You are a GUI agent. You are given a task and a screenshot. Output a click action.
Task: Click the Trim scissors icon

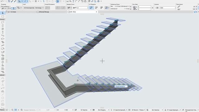(x=67, y=1)
